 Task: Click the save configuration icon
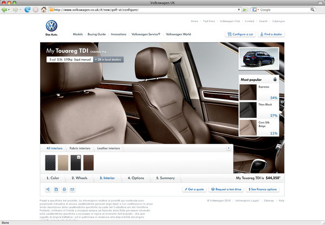click(56, 189)
